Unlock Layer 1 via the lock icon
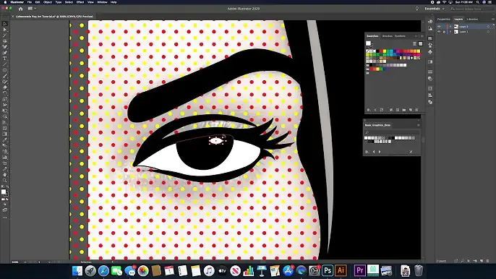 pyautogui.click(x=444, y=32)
